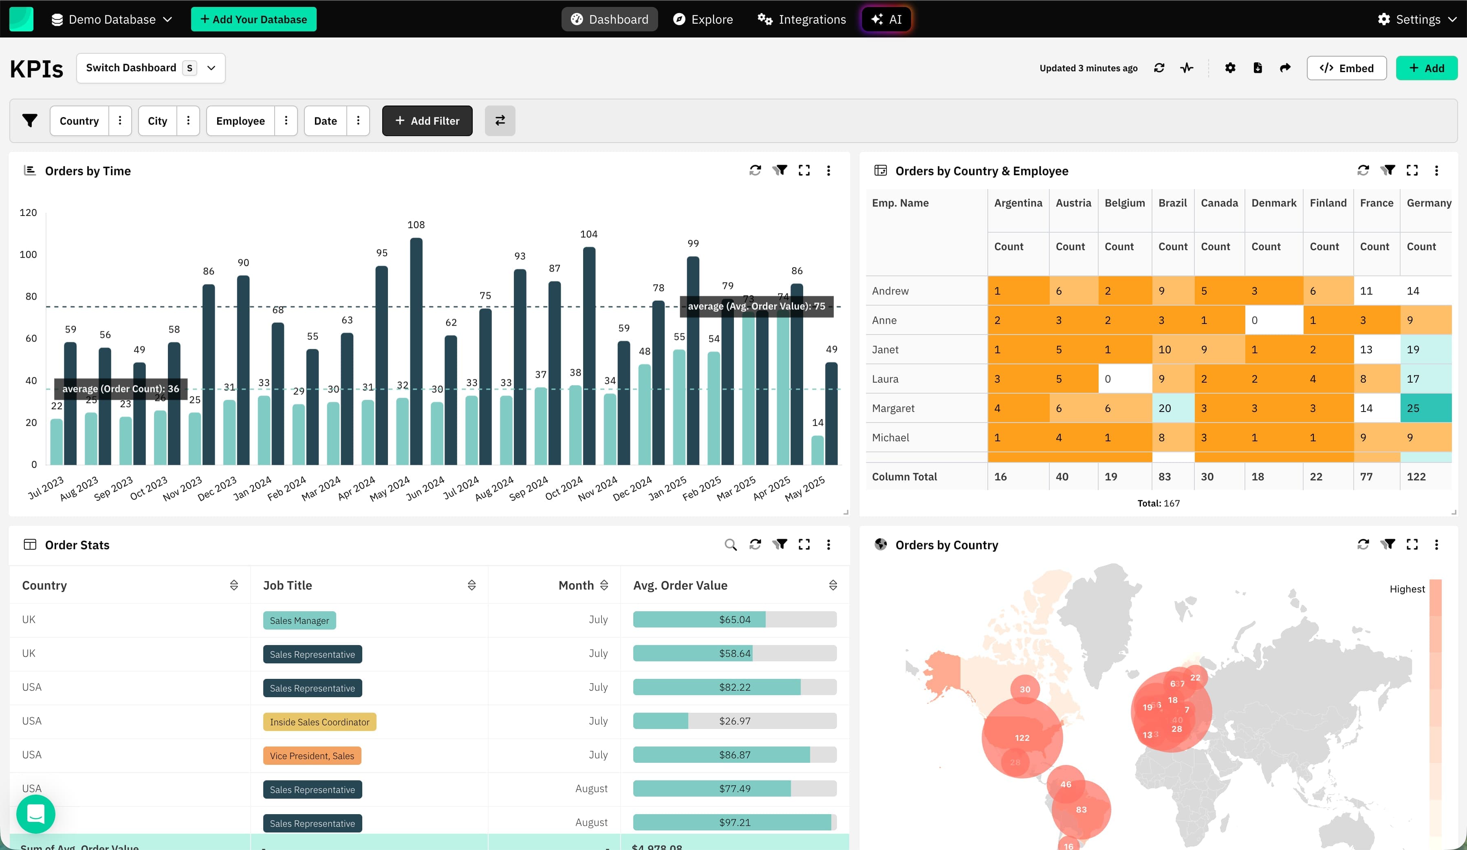Open dashboard settings gear icon
The width and height of the screenshot is (1467, 850).
coord(1230,68)
